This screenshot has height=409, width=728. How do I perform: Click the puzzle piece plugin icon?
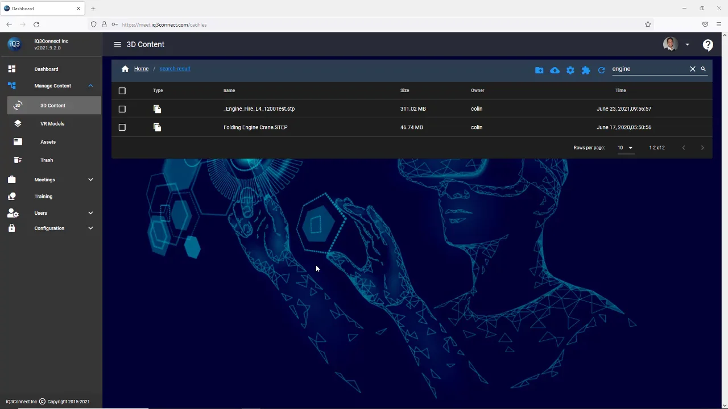[x=586, y=70]
